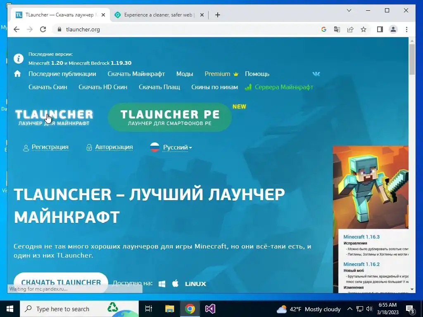
Task: Click the info circle icon
Action: pyautogui.click(x=18, y=59)
